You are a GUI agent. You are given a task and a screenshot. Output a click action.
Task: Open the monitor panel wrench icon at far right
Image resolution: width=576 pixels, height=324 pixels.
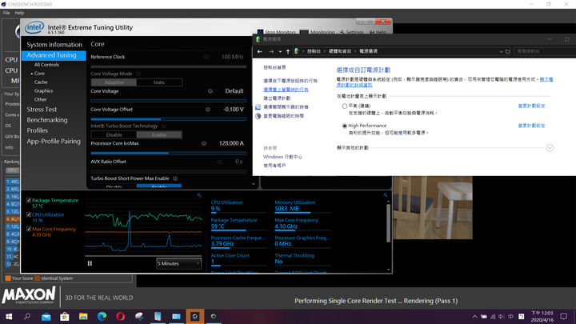[385, 195]
